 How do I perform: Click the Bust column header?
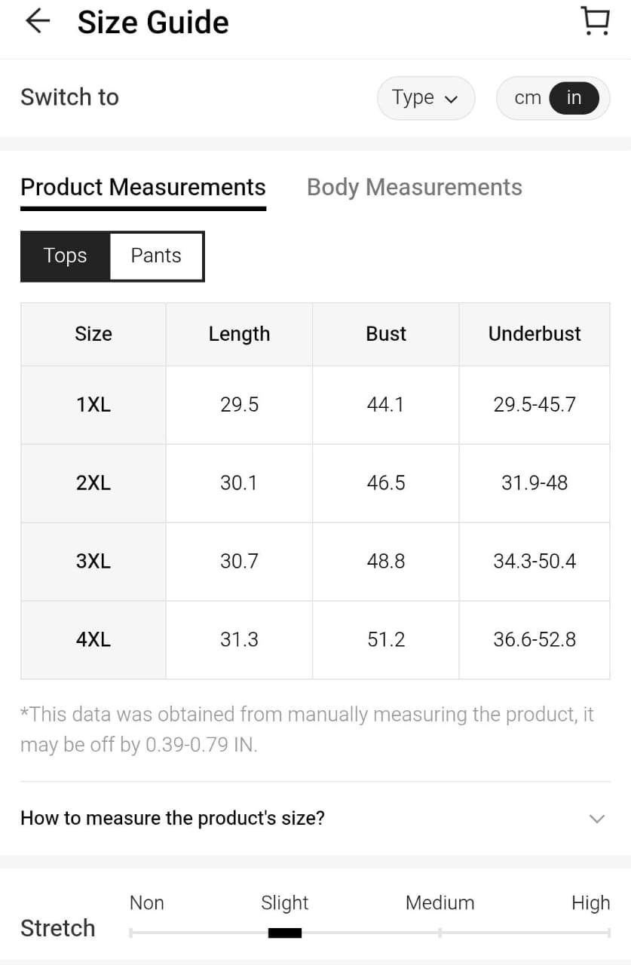(x=386, y=334)
